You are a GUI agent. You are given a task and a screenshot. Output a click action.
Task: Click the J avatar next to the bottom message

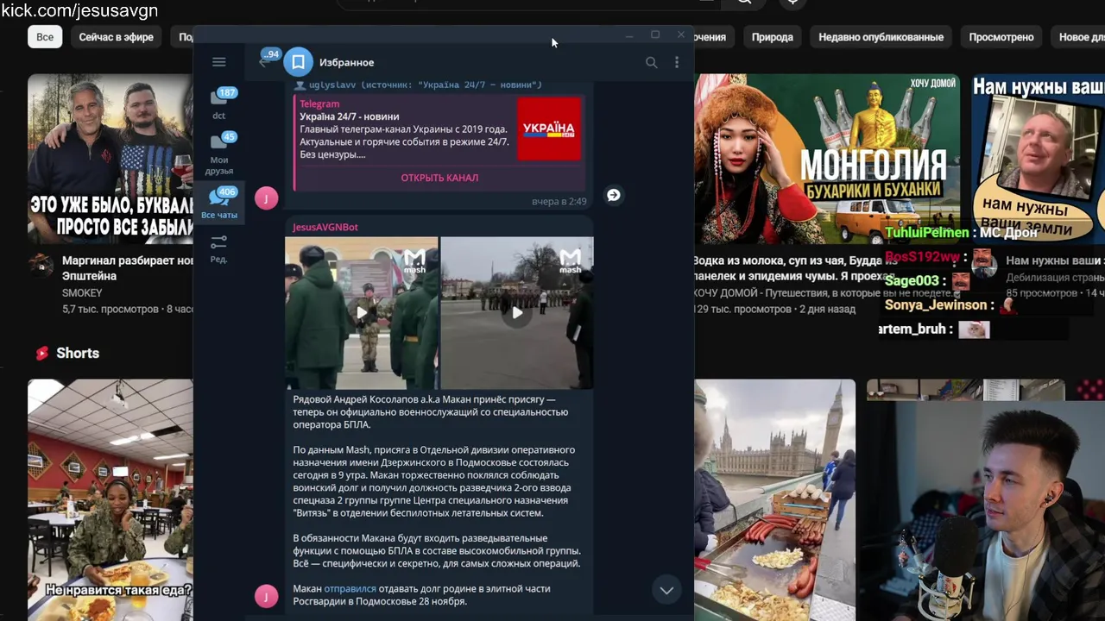(x=266, y=596)
